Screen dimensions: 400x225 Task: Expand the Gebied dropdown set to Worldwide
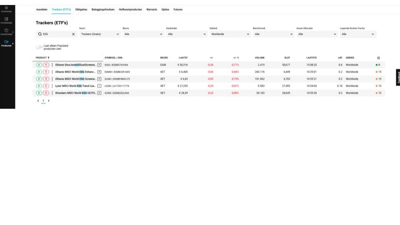[x=230, y=34]
